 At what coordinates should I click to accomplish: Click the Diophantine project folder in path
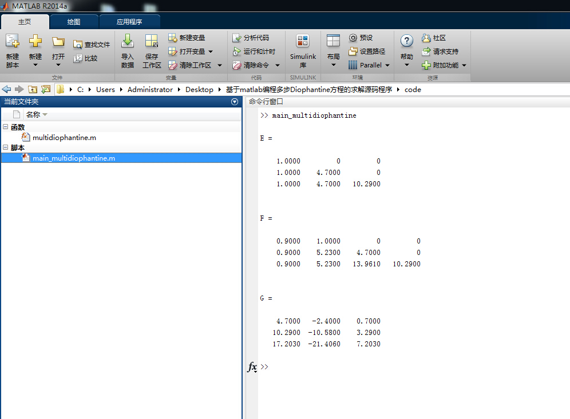click(x=309, y=90)
